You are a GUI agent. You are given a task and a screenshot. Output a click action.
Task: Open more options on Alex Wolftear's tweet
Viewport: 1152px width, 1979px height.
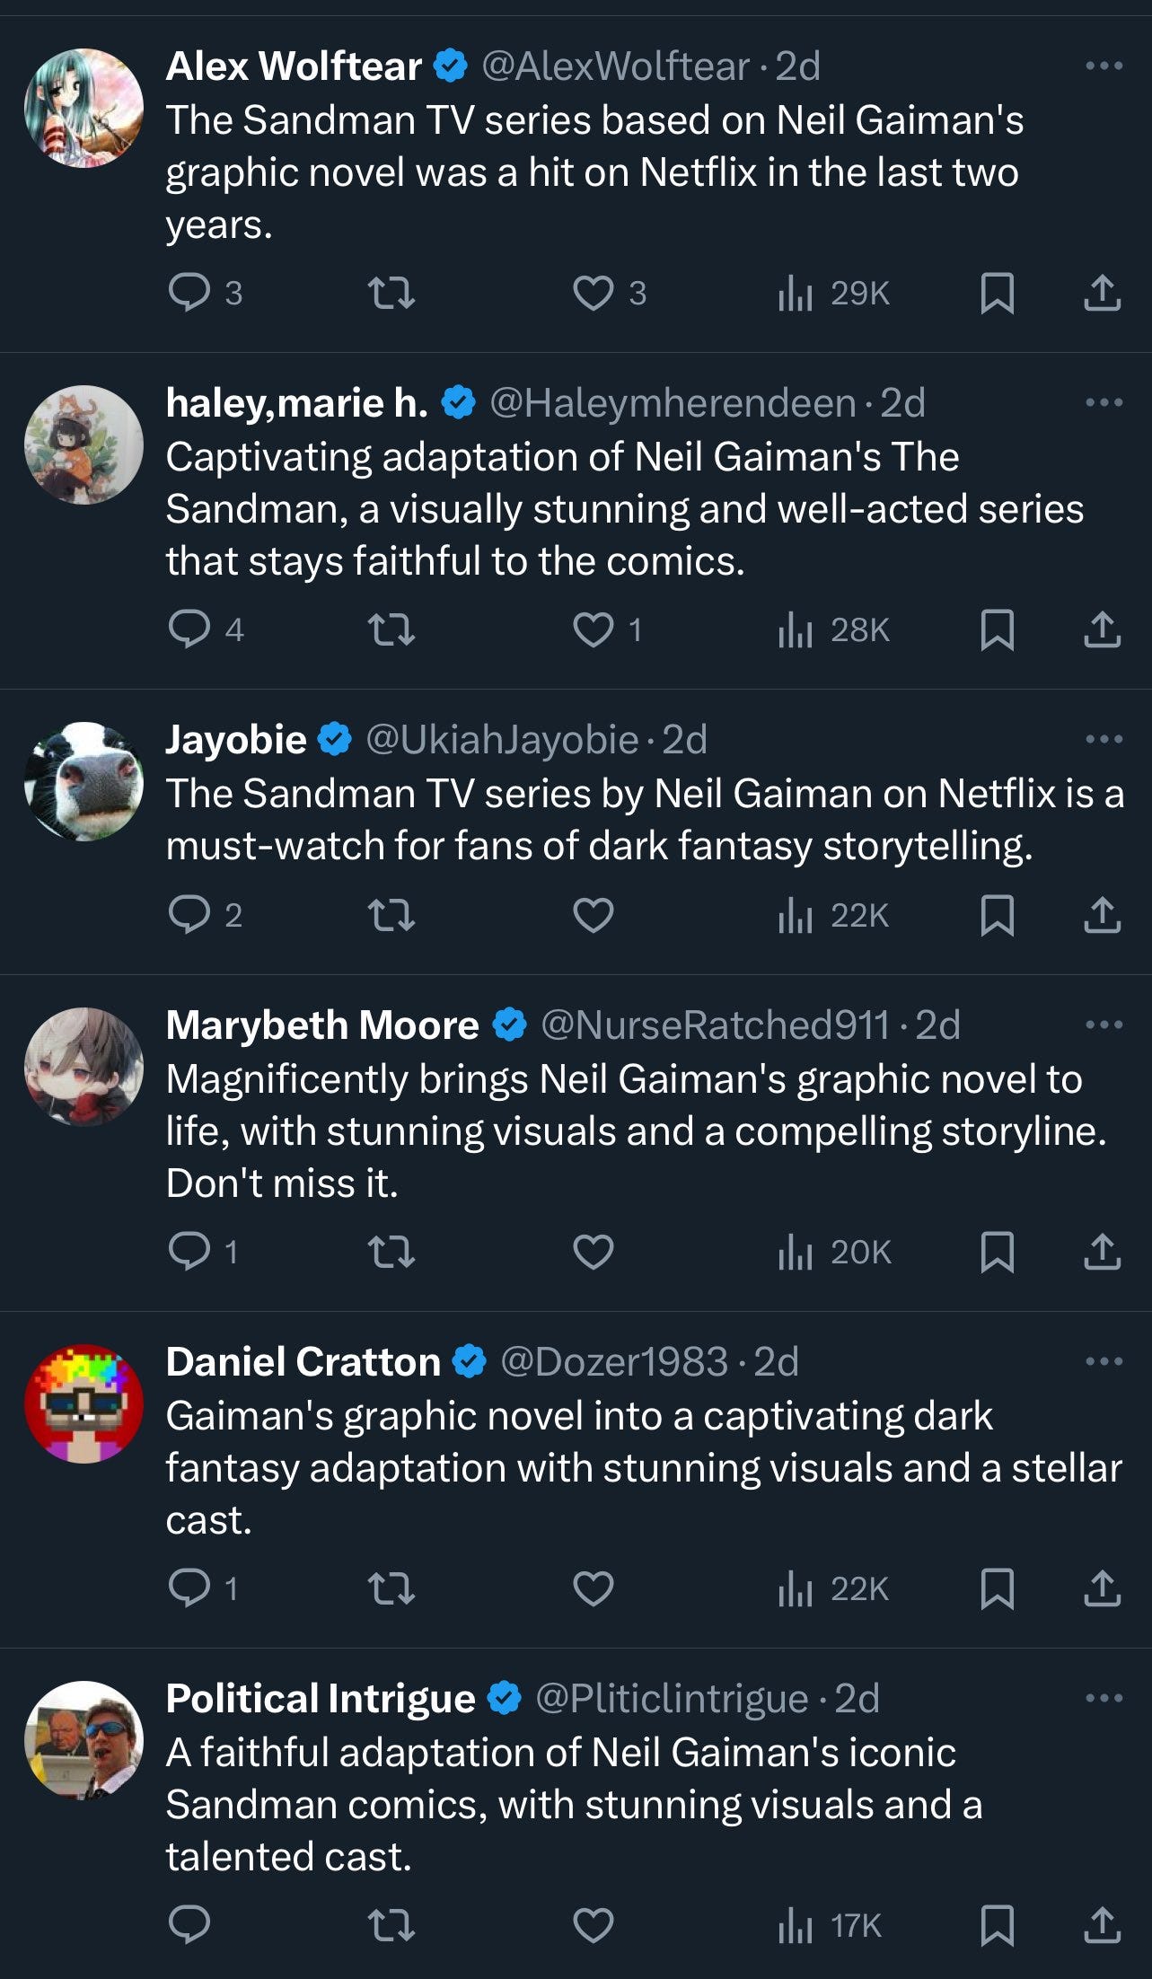[x=1104, y=66]
